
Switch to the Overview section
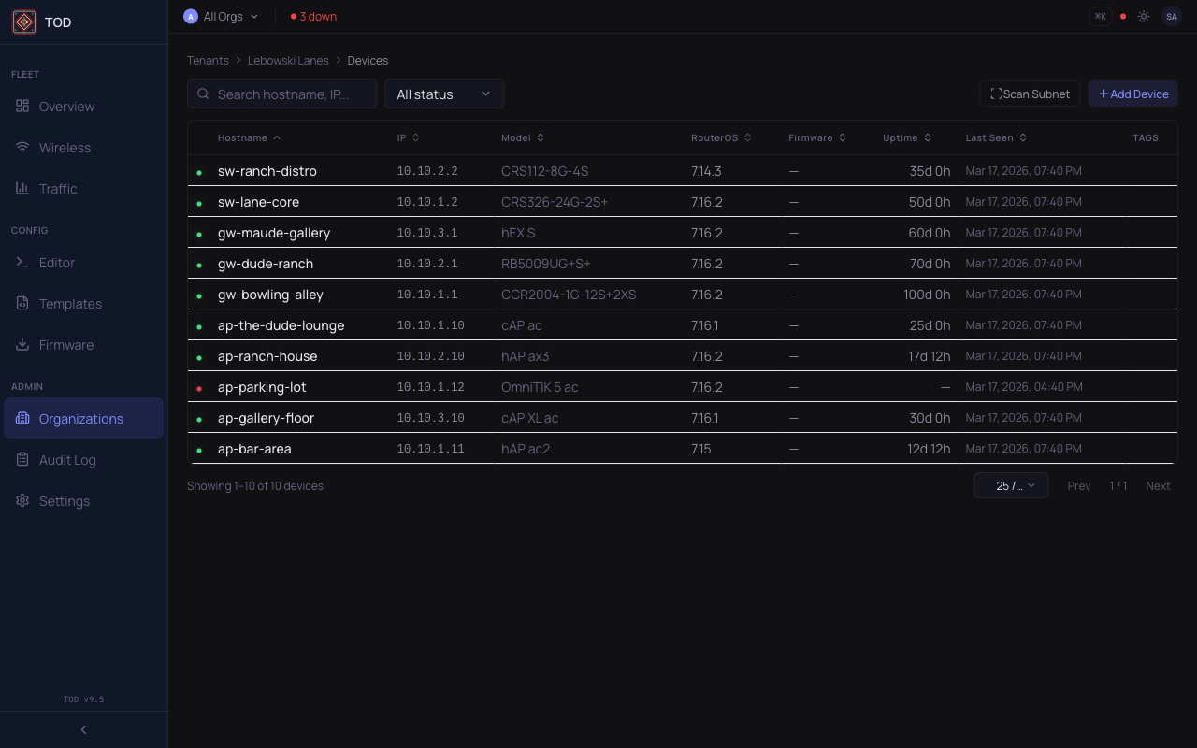66,106
